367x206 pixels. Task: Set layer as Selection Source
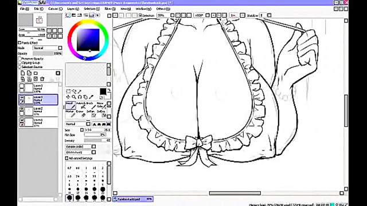pyautogui.click(x=20, y=67)
